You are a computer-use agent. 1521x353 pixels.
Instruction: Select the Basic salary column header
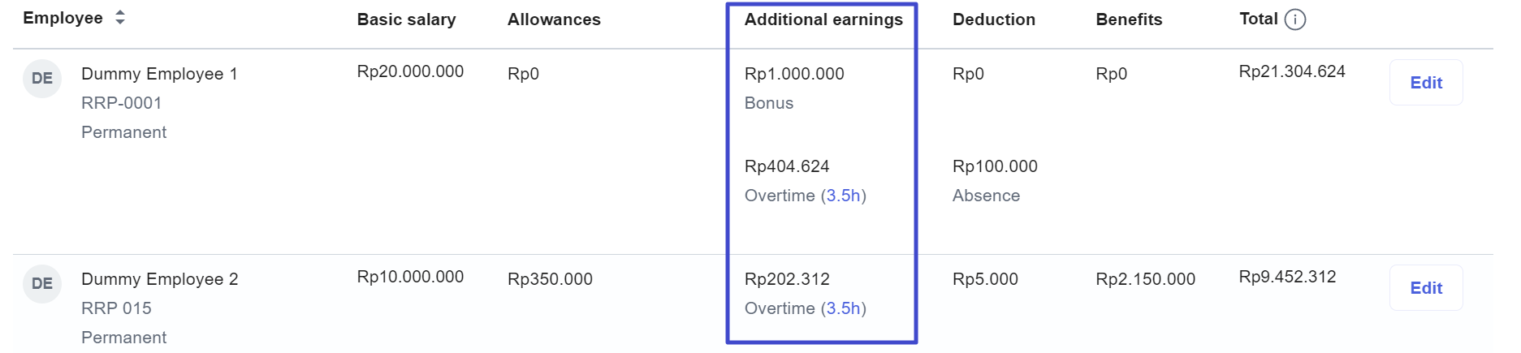406,19
